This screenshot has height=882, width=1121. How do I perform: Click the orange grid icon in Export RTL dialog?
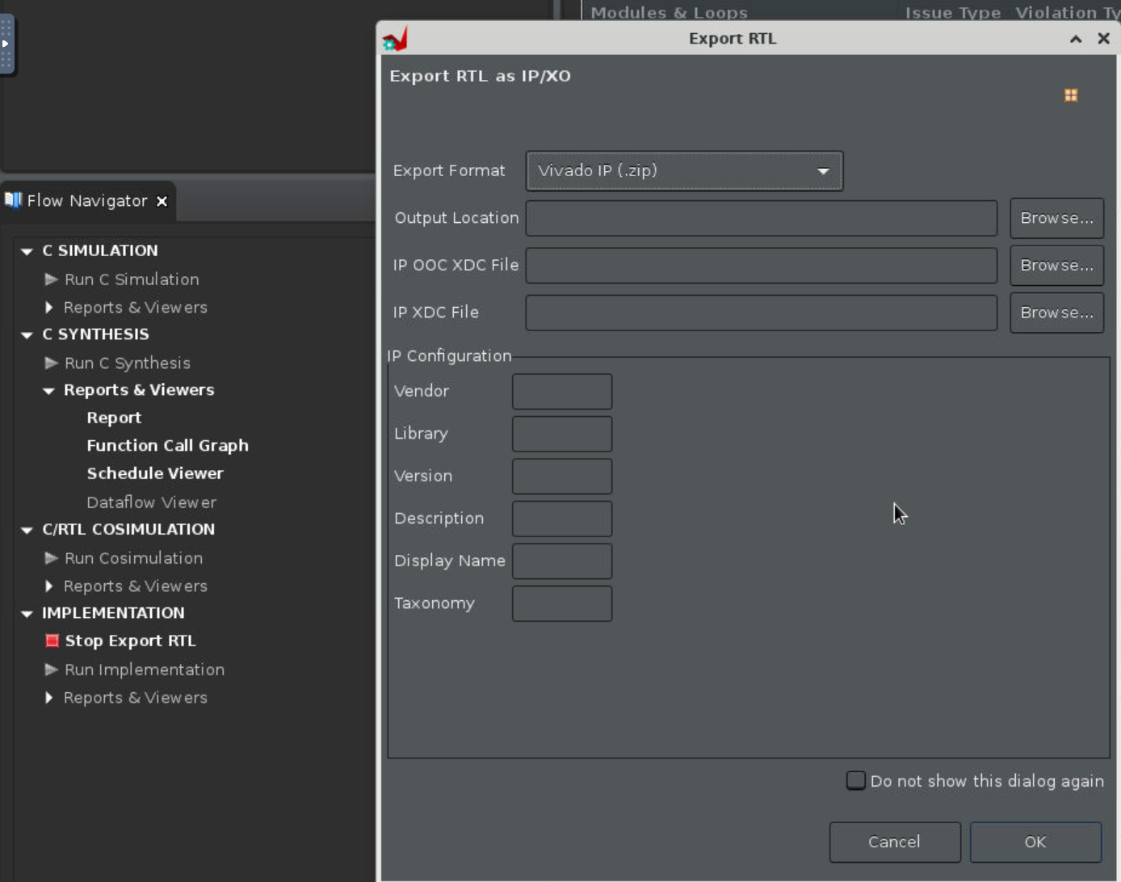(x=1071, y=95)
